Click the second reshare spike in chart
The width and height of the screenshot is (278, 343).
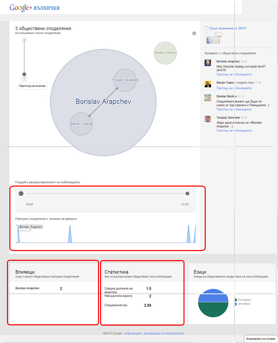click(70, 234)
